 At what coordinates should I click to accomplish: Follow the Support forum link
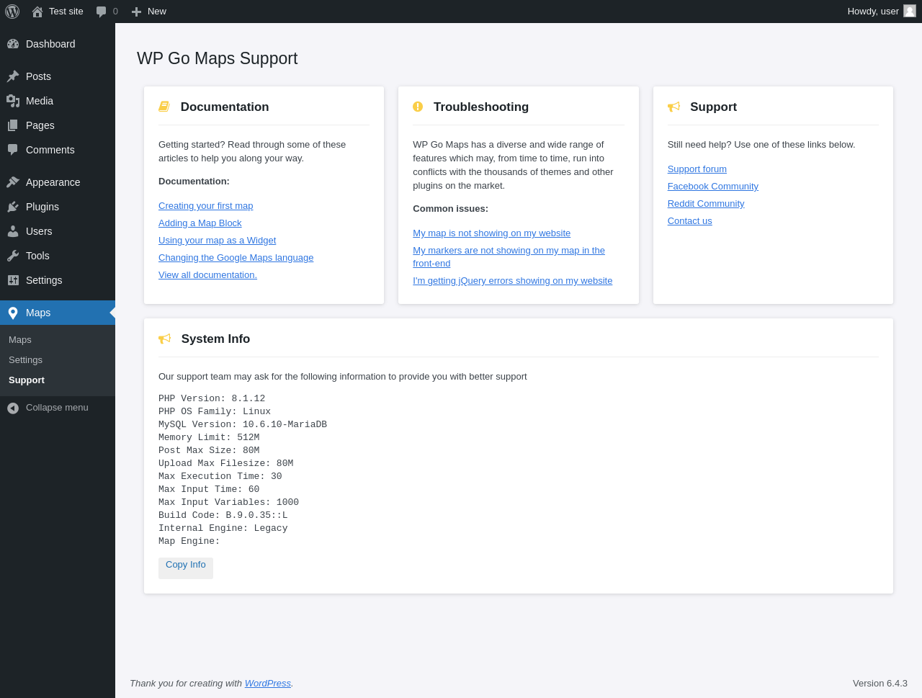[697, 169]
